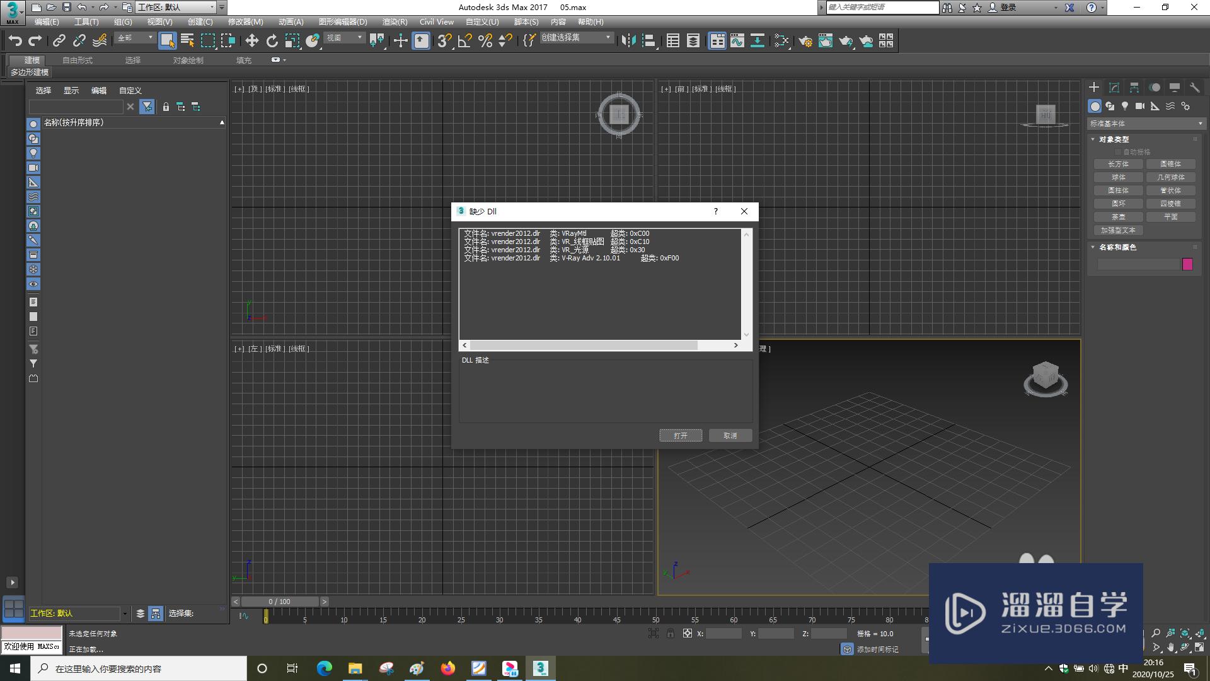
Task: Choose the Select and Scale tool
Action: click(x=292, y=41)
